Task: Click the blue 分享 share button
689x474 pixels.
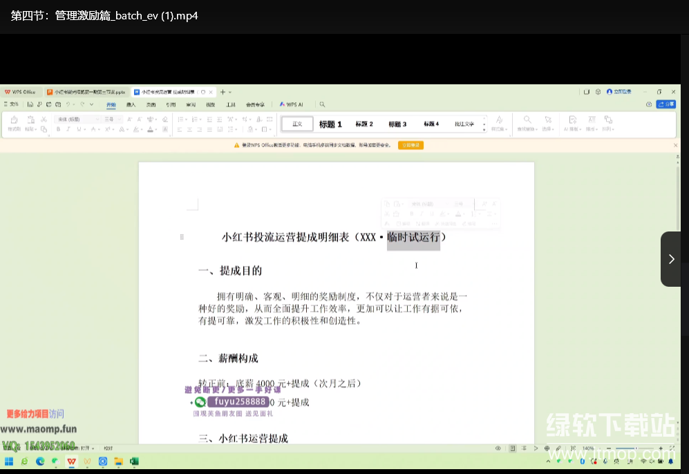Action: [666, 104]
